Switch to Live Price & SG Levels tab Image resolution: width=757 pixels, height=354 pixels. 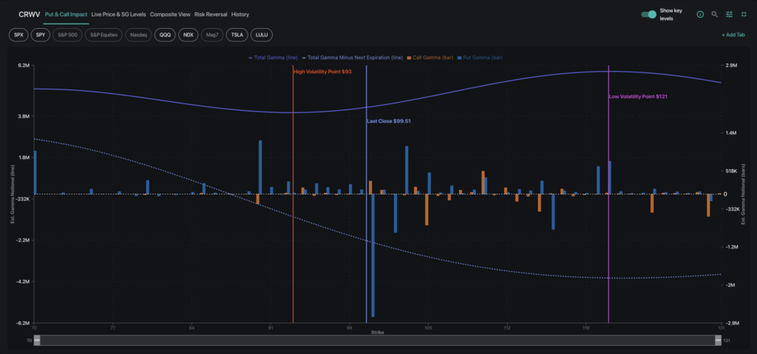(x=118, y=14)
